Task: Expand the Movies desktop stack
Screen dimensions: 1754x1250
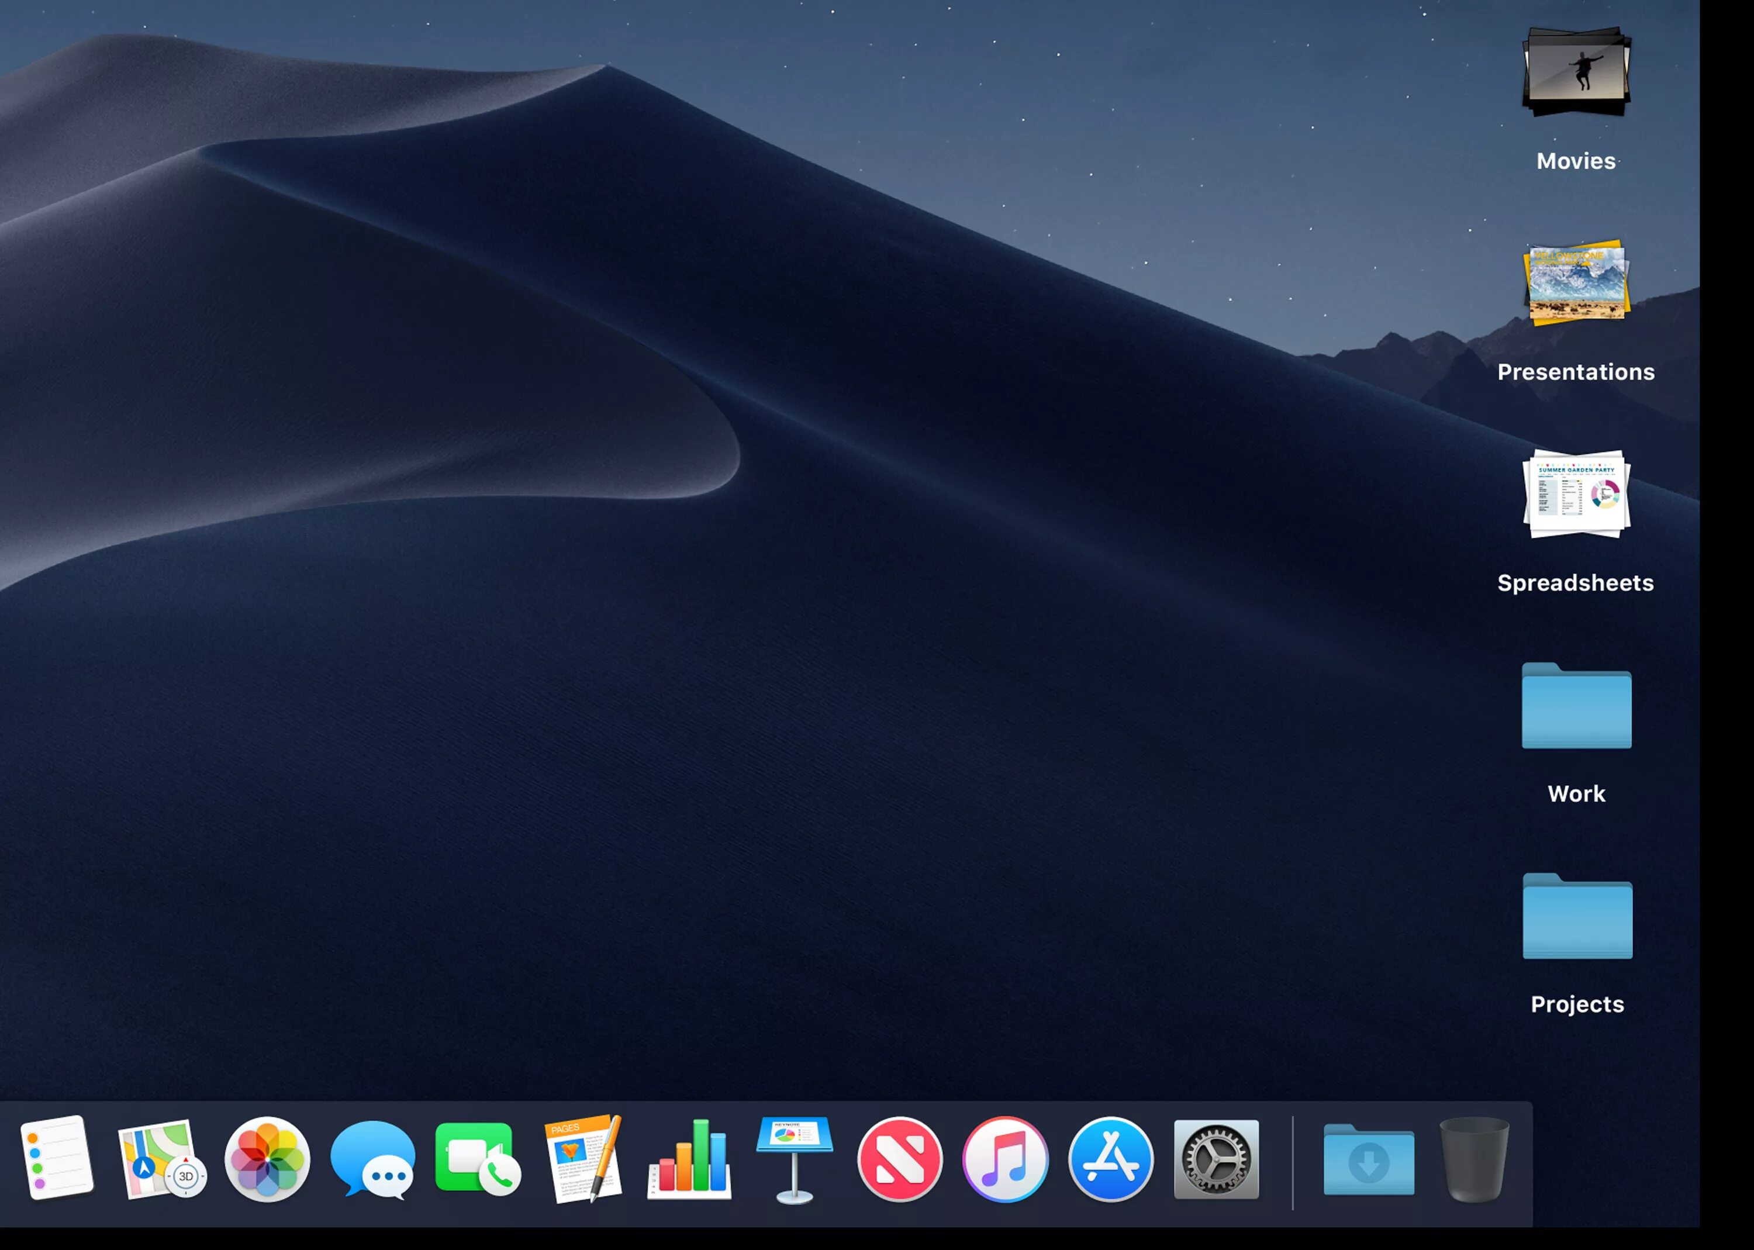Action: click(1576, 72)
